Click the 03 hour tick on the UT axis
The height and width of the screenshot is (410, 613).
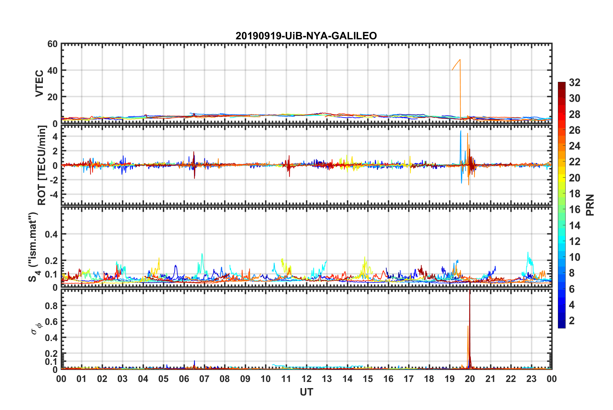[x=122, y=379]
